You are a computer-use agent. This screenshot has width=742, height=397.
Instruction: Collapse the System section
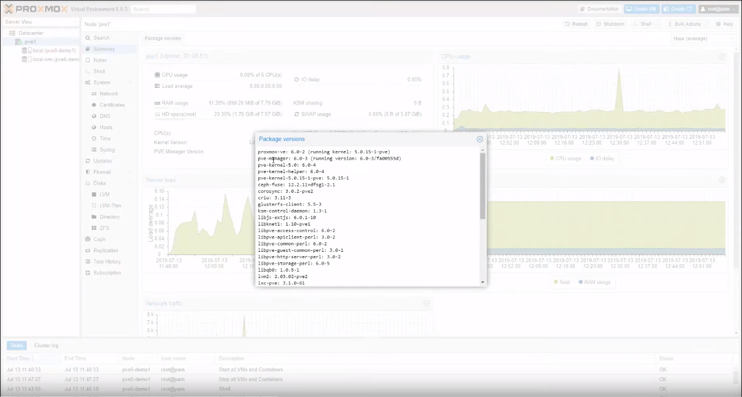pyautogui.click(x=131, y=83)
